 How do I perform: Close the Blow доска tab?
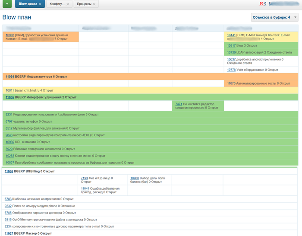point(40,4)
